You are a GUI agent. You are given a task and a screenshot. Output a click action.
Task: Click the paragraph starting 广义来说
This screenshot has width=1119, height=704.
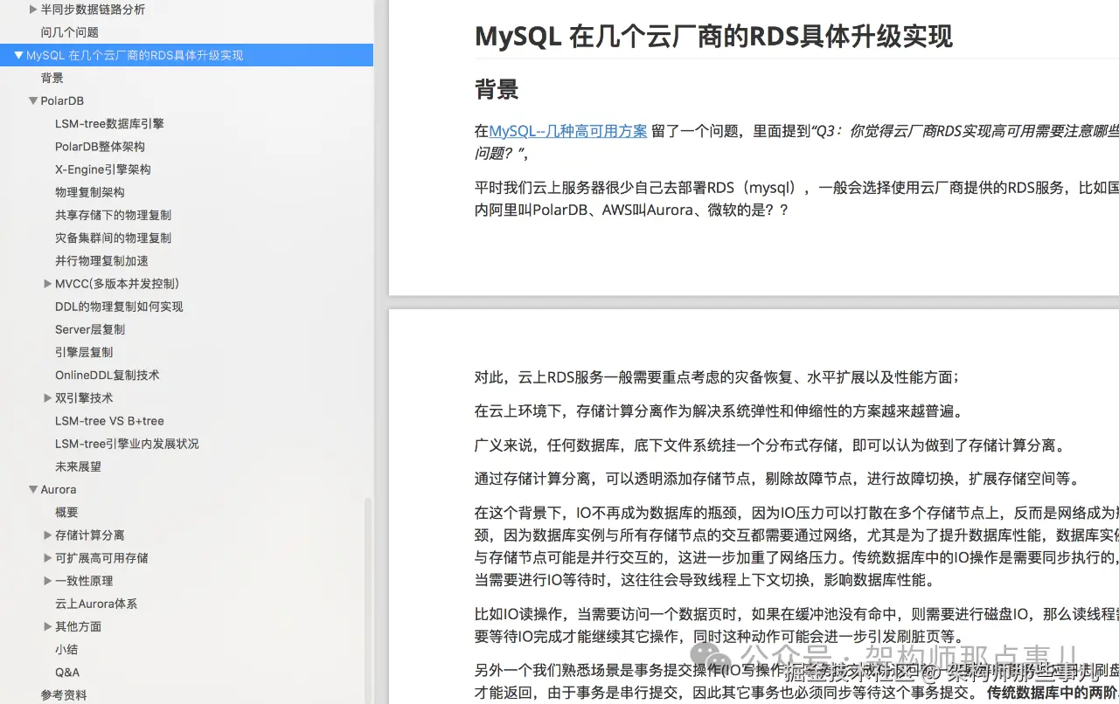771,445
